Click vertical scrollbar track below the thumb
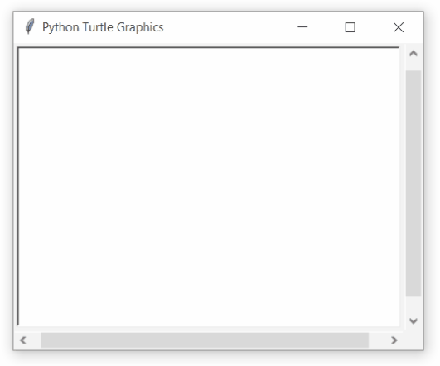The image size is (440, 366). (413, 305)
